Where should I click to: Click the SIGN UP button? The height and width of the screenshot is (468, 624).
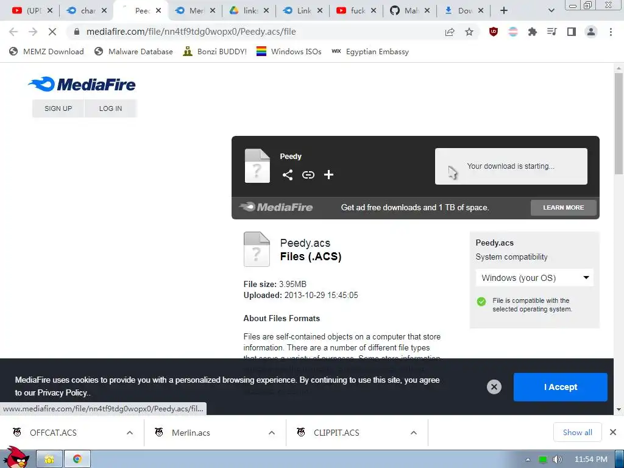(58, 108)
